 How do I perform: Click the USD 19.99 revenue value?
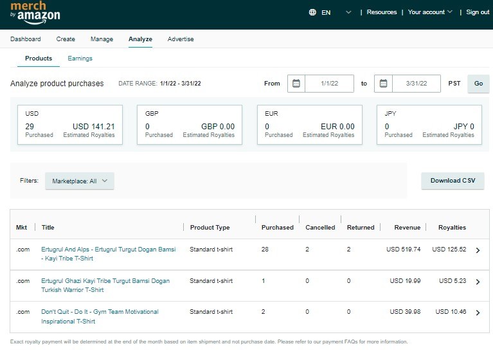click(405, 281)
